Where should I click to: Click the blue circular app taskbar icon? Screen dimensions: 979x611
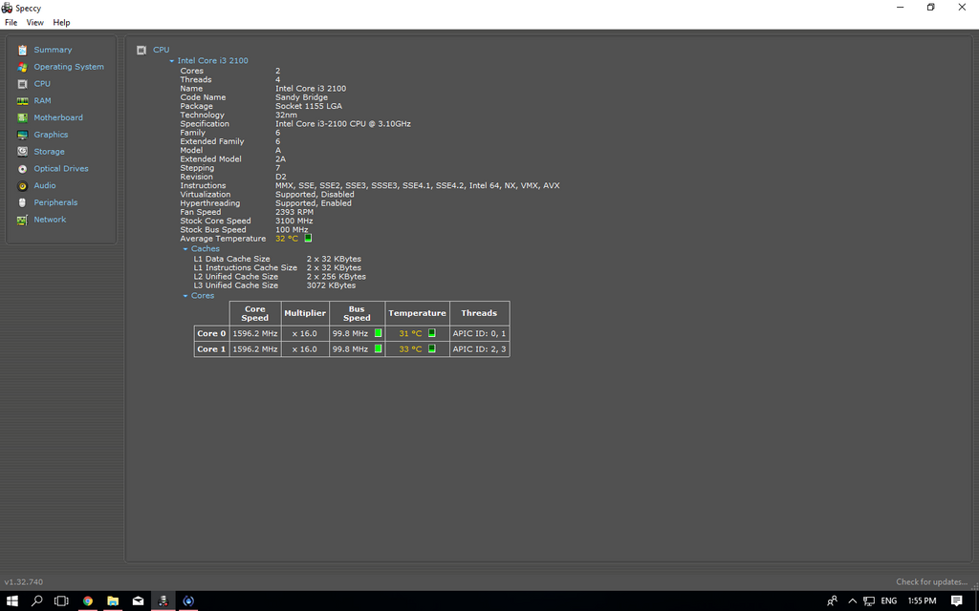(x=188, y=601)
